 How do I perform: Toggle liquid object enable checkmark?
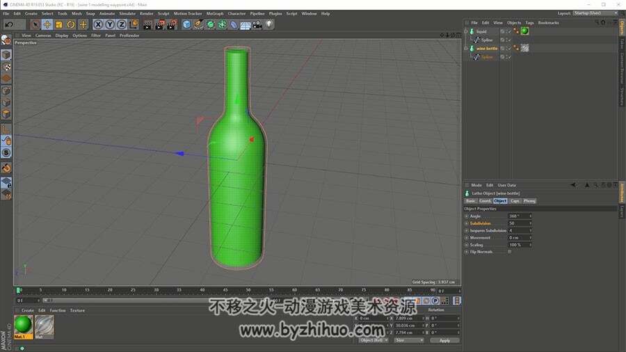(509, 31)
